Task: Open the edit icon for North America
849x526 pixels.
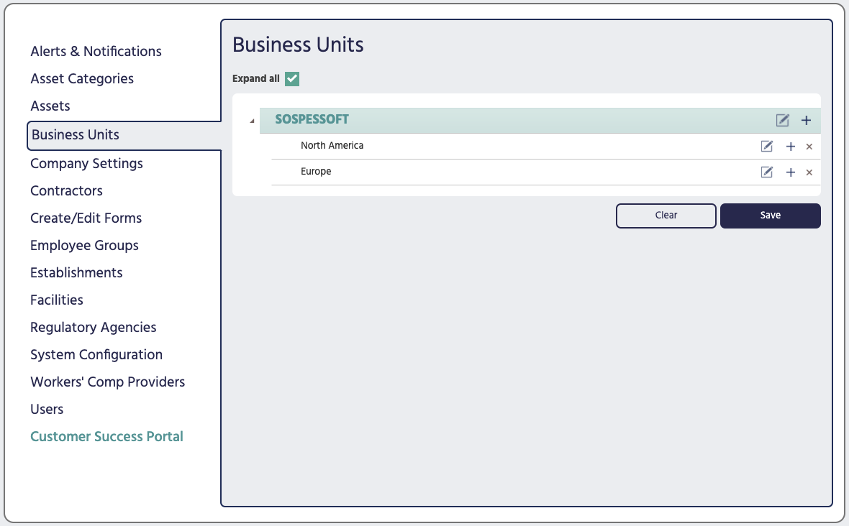Action: [766, 146]
